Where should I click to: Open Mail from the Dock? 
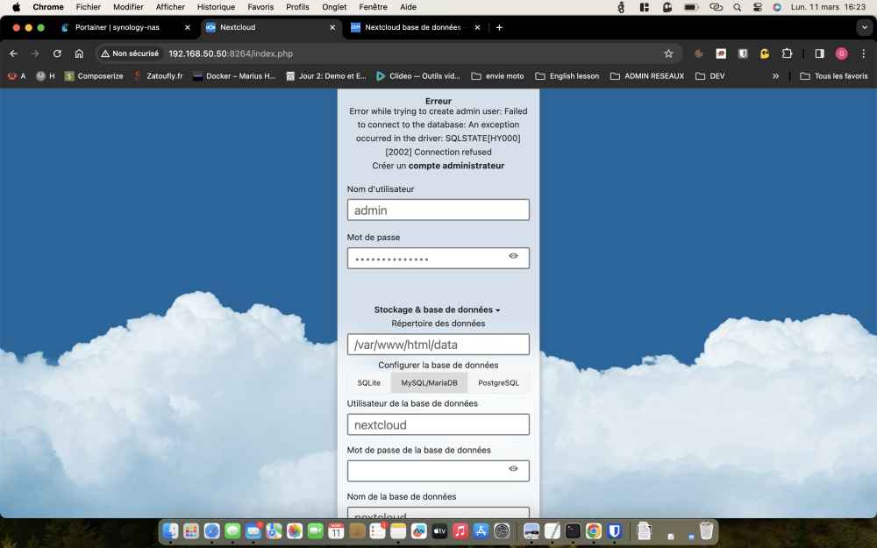(253, 530)
